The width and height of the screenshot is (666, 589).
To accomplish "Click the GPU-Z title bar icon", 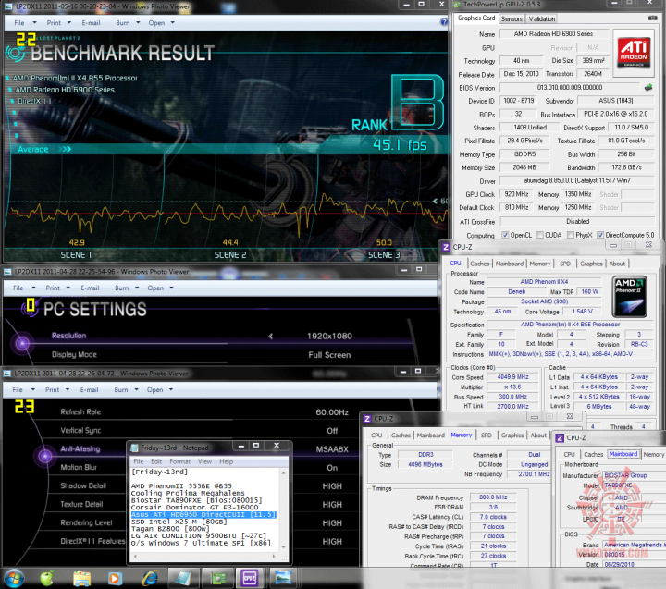I will pos(457,5).
